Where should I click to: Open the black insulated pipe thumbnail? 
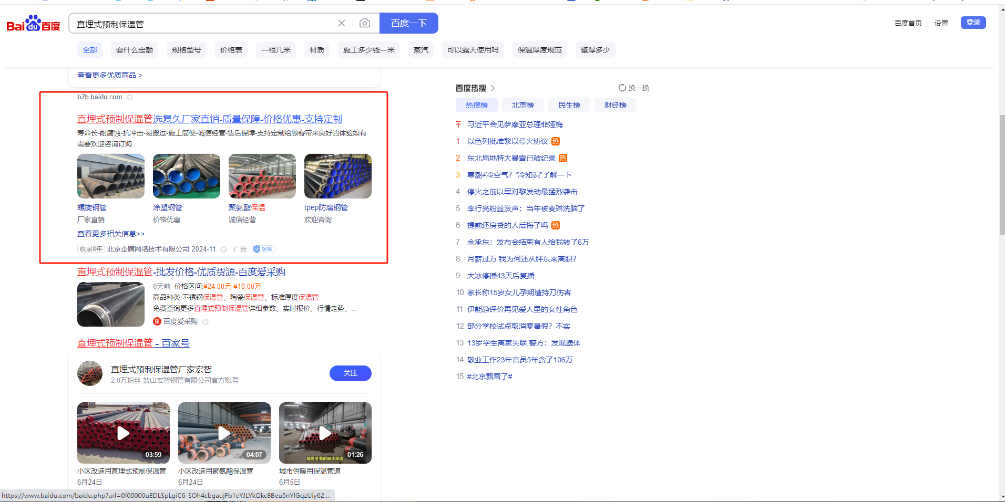[x=111, y=304]
